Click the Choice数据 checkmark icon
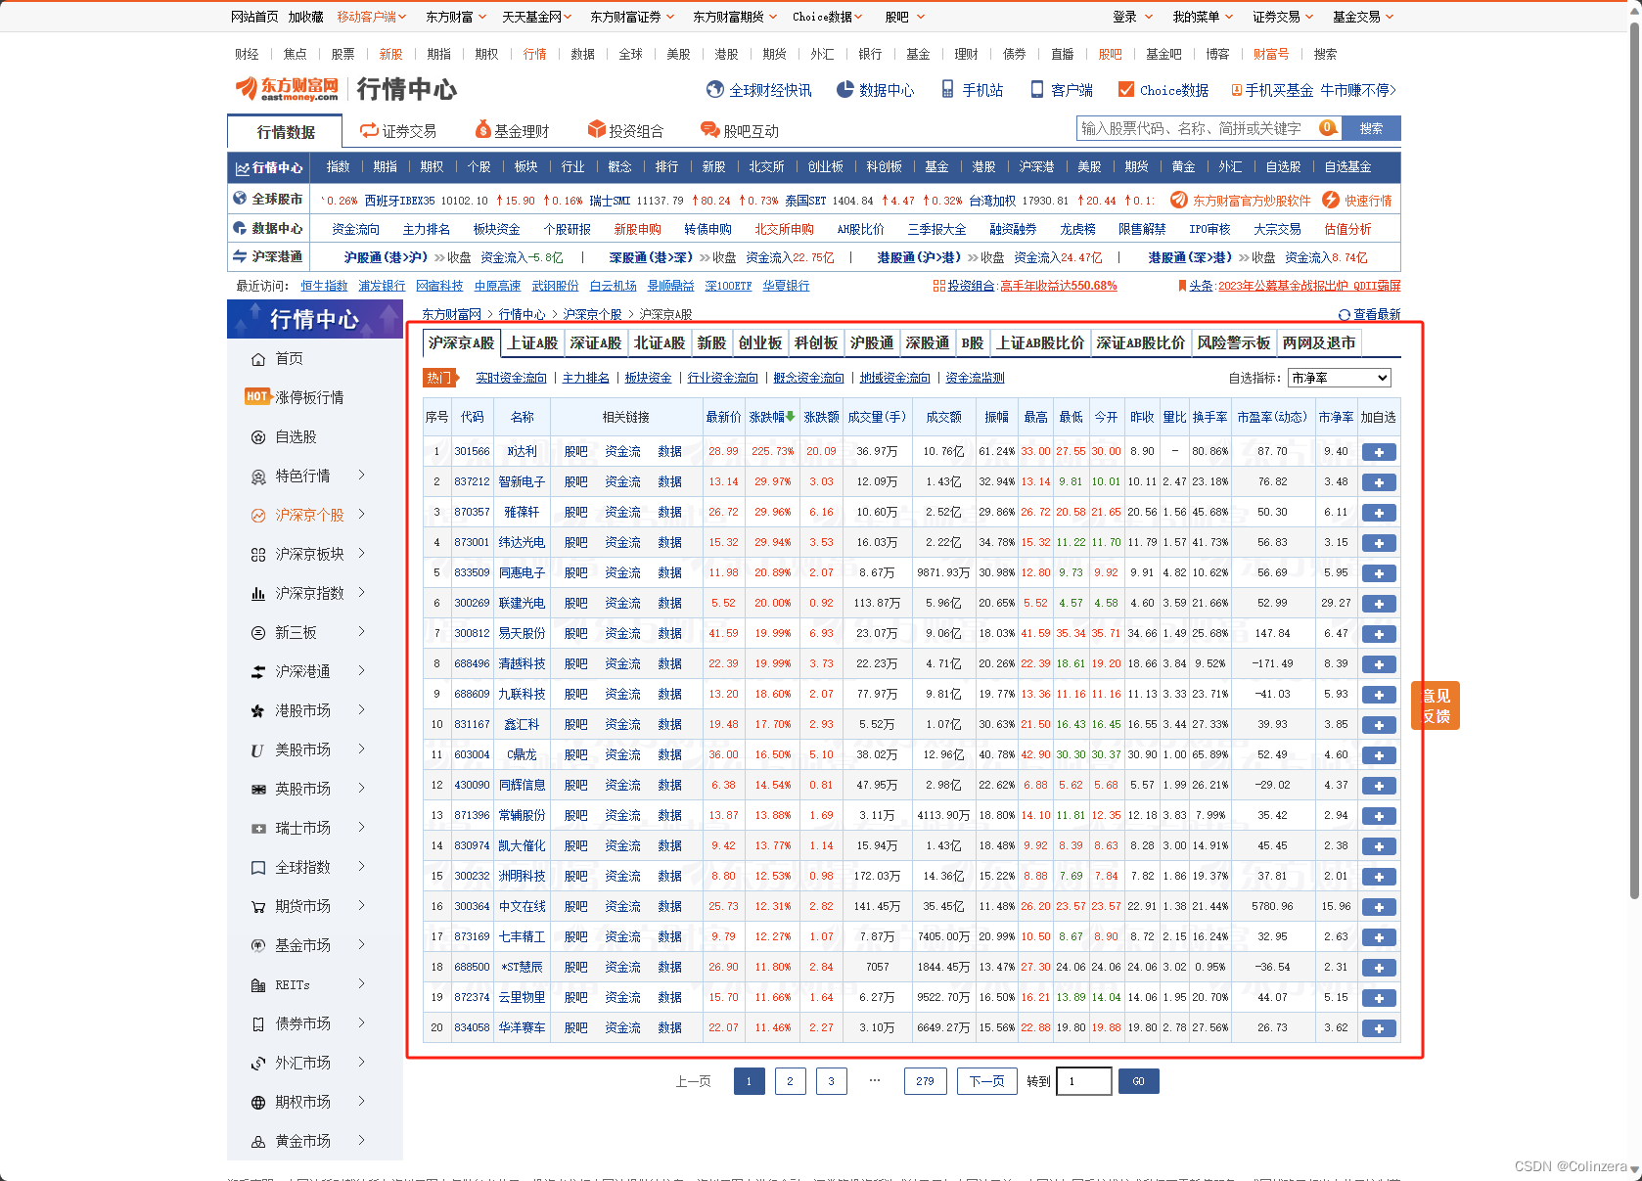This screenshot has height=1181, width=1642. [x=1126, y=90]
